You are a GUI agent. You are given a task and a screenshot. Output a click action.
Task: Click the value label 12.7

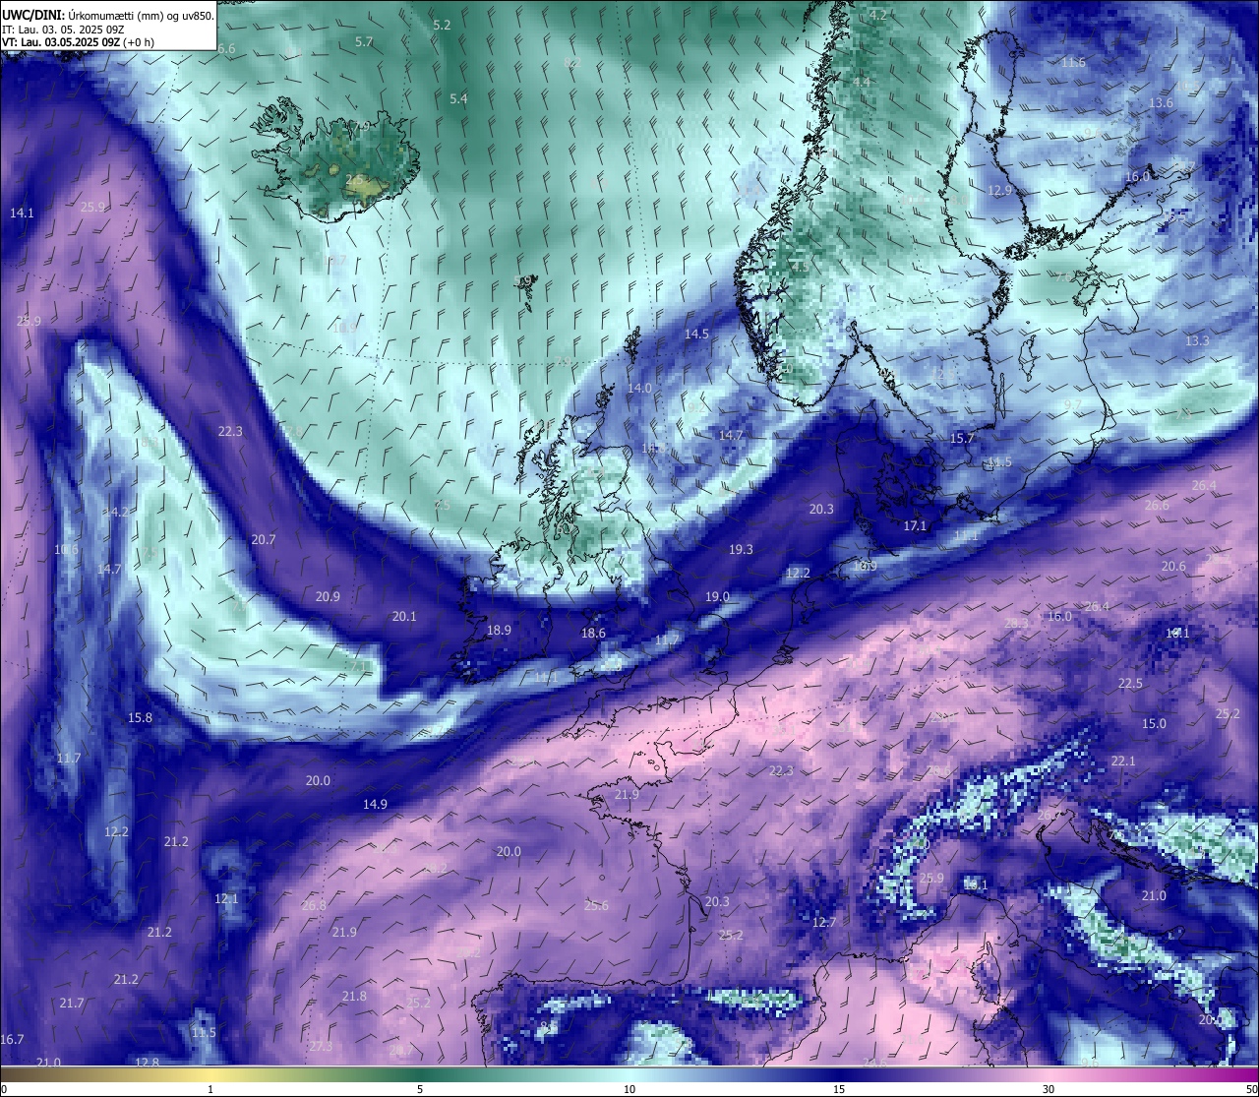824,923
